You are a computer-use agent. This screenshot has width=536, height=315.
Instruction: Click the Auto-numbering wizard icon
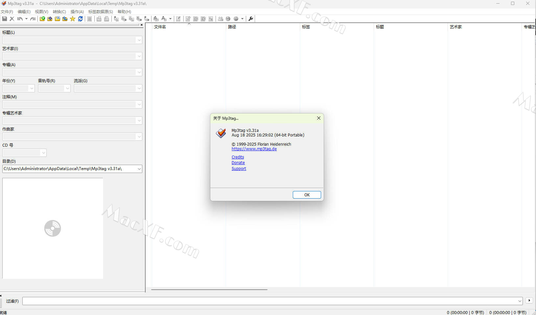point(211,19)
